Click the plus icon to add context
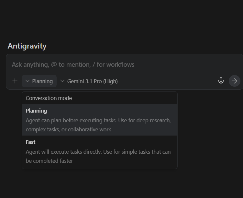Viewport: 243px width, 198px height. 15,81
